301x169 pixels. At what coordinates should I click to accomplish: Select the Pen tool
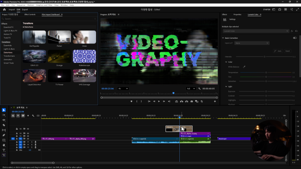point(4,135)
